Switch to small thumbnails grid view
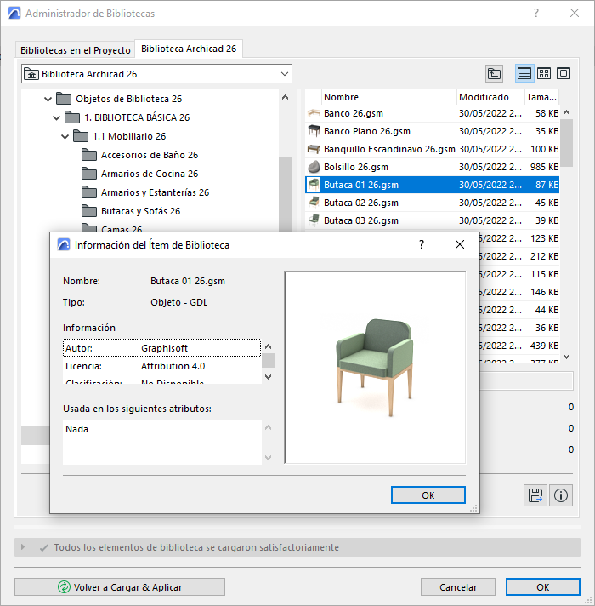Image resolution: width=595 pixels, height=606 pixels. (544, 73)
